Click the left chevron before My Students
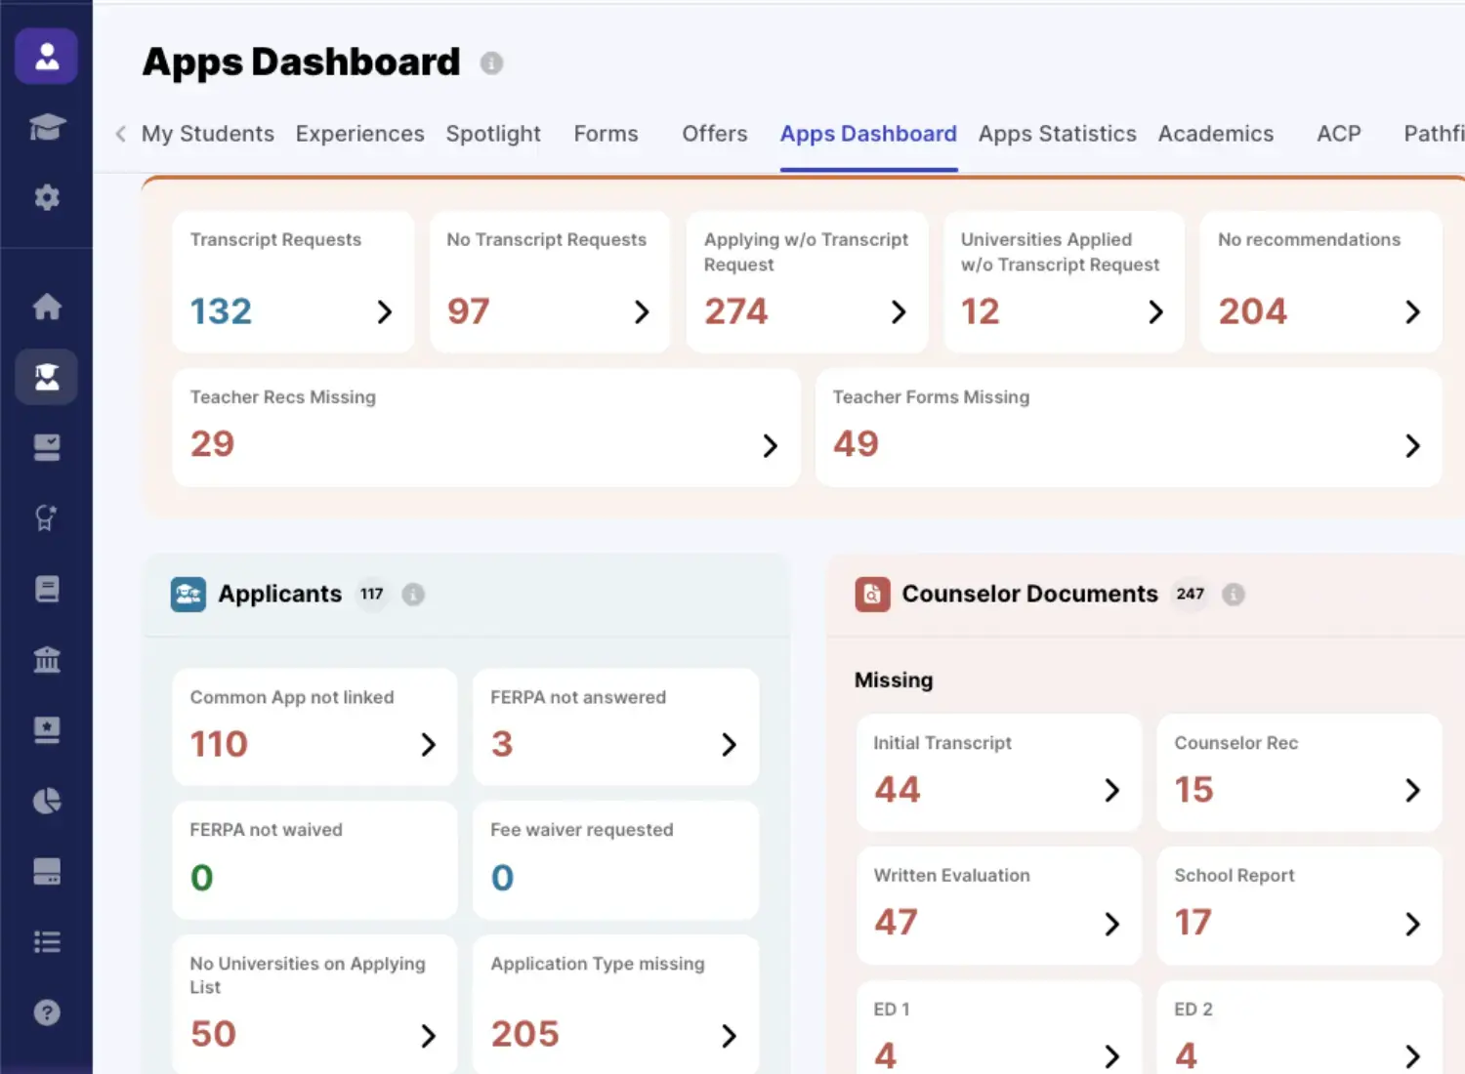Image resolution: width=1465 pixels, height=1074 pixels. click(120, 134)
